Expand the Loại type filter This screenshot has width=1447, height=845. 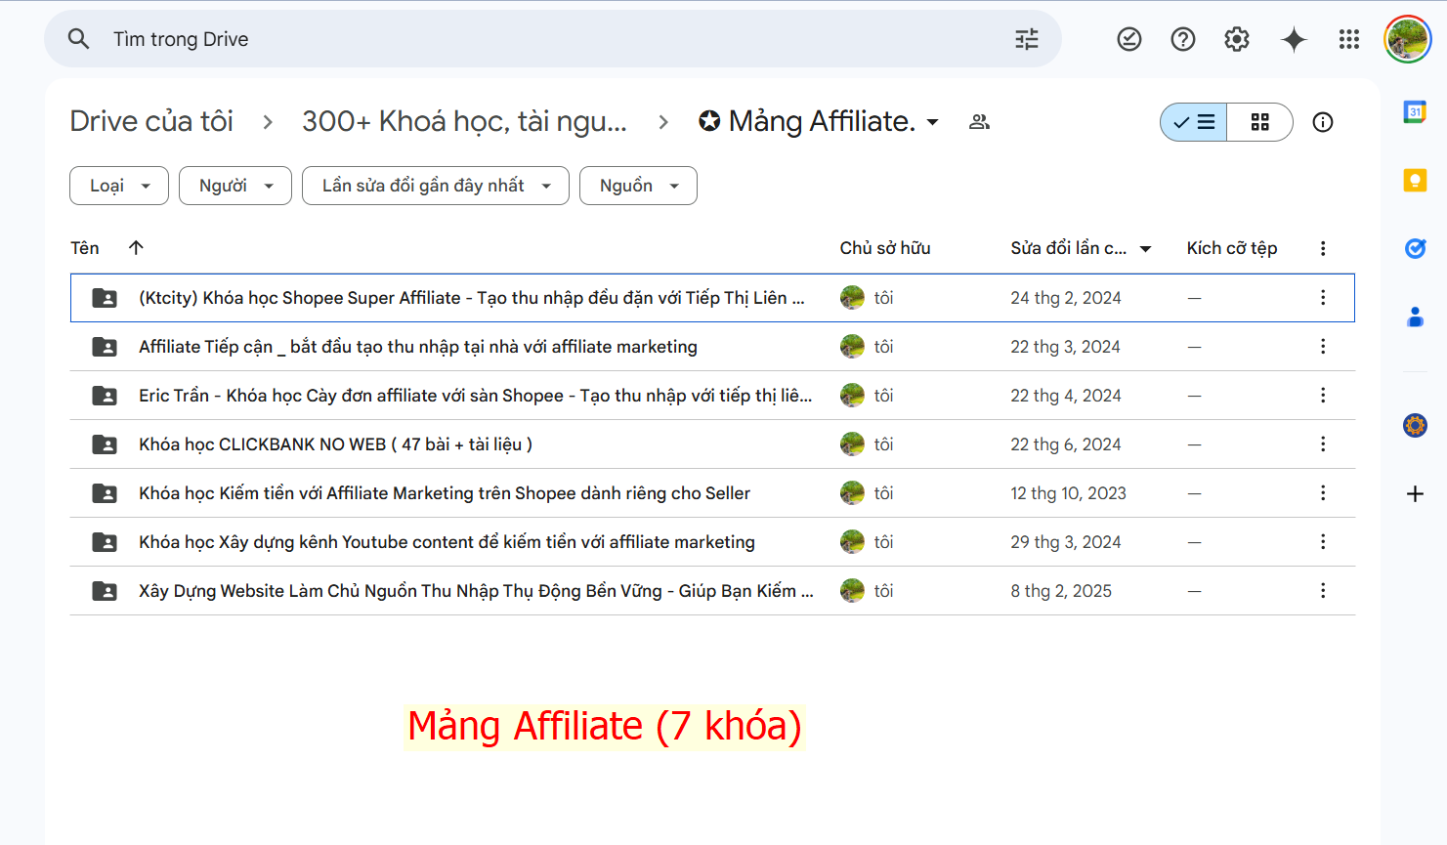click(x=119, y=186)
